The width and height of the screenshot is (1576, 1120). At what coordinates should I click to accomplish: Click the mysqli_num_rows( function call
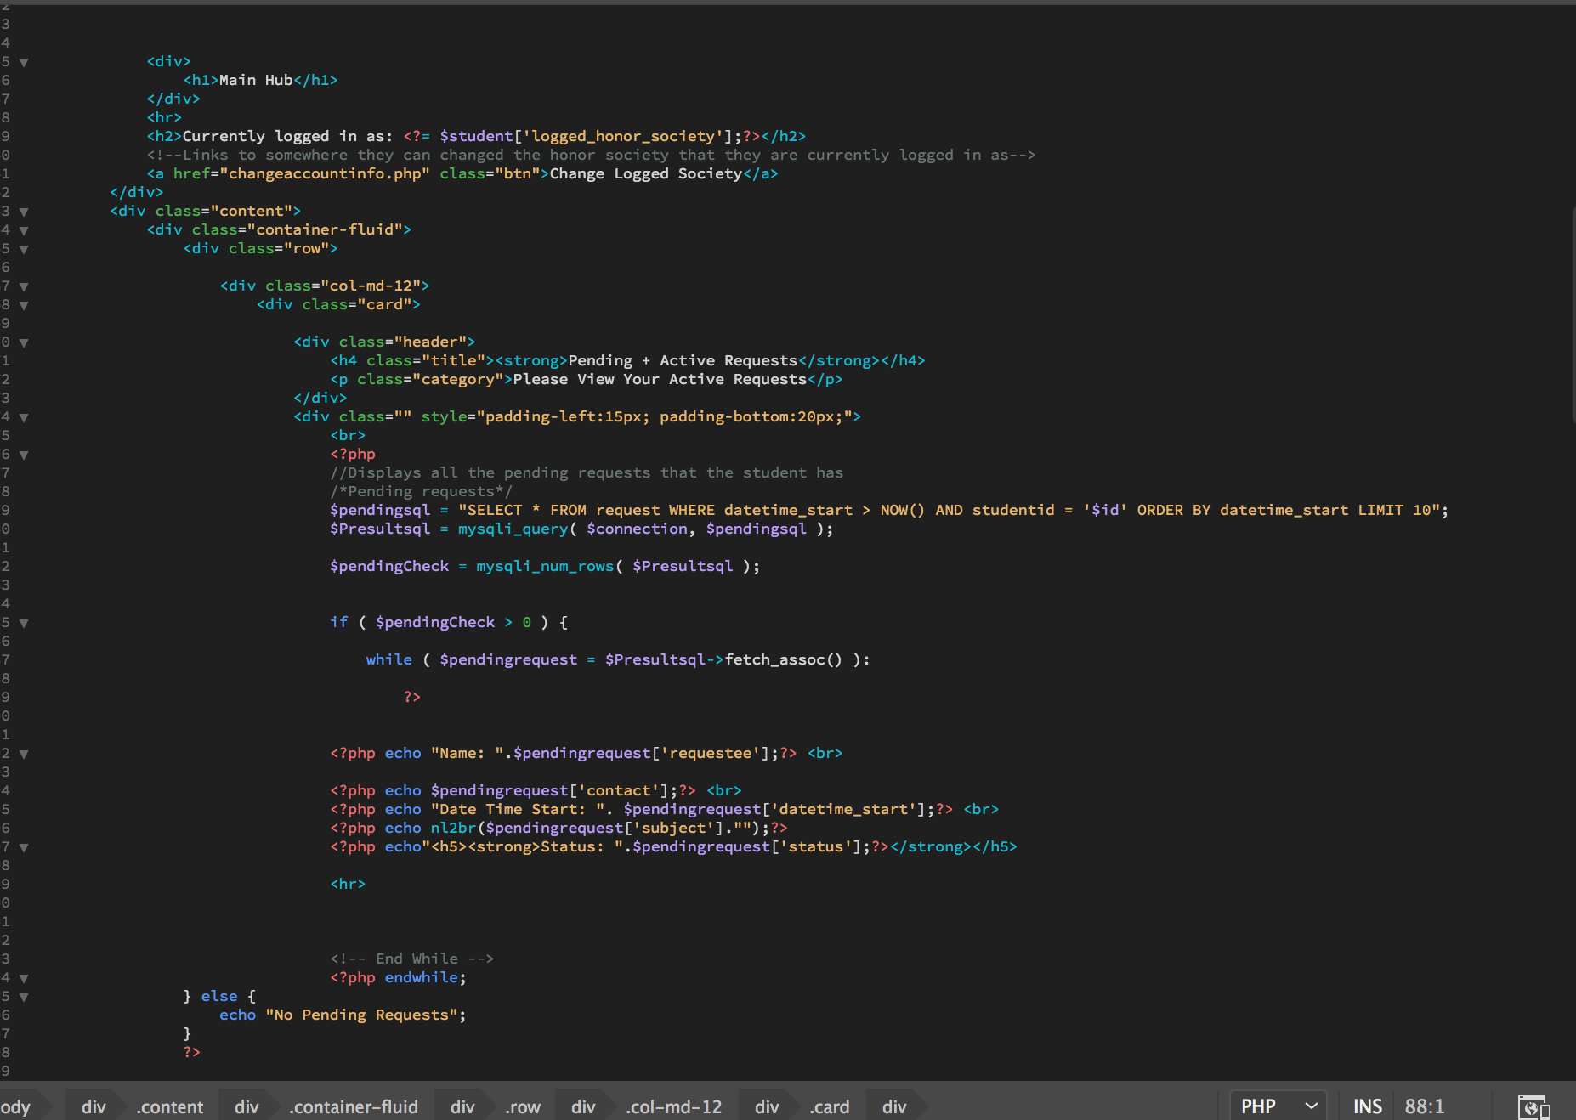pos(549,566)
